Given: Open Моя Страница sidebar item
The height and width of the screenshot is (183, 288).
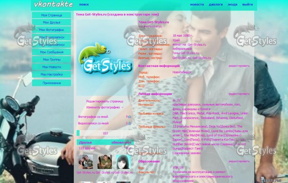Looking at the screenshot, I should tap(51, 15).
